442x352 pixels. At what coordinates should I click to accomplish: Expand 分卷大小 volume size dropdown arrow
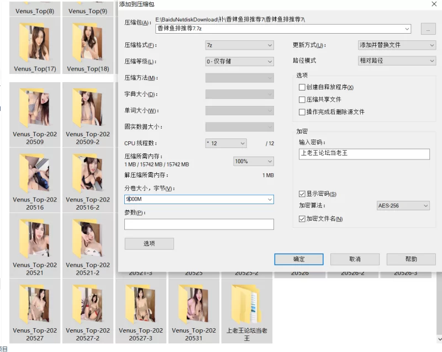pyautogui.click(x=270, y=199)
